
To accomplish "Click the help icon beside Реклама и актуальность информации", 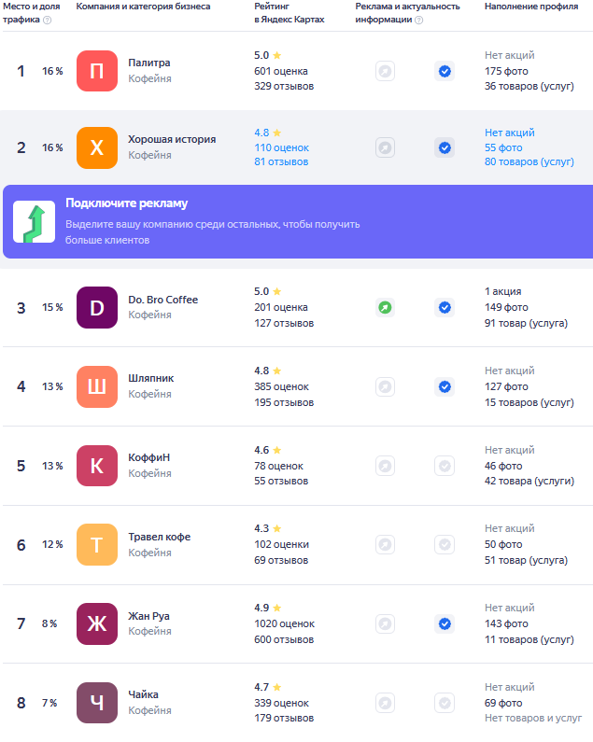I will (418, 20).
